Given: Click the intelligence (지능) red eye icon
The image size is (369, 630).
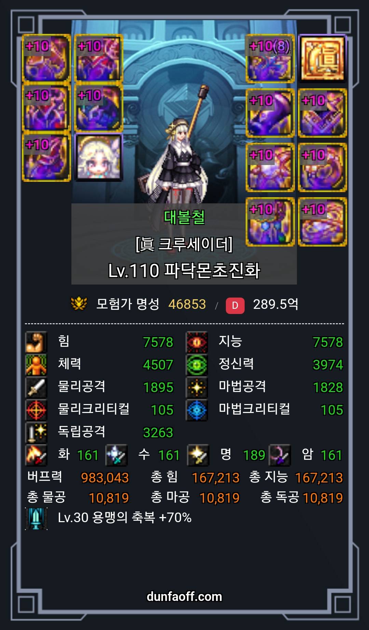Looking at the screenshot, I should point(197,342).
